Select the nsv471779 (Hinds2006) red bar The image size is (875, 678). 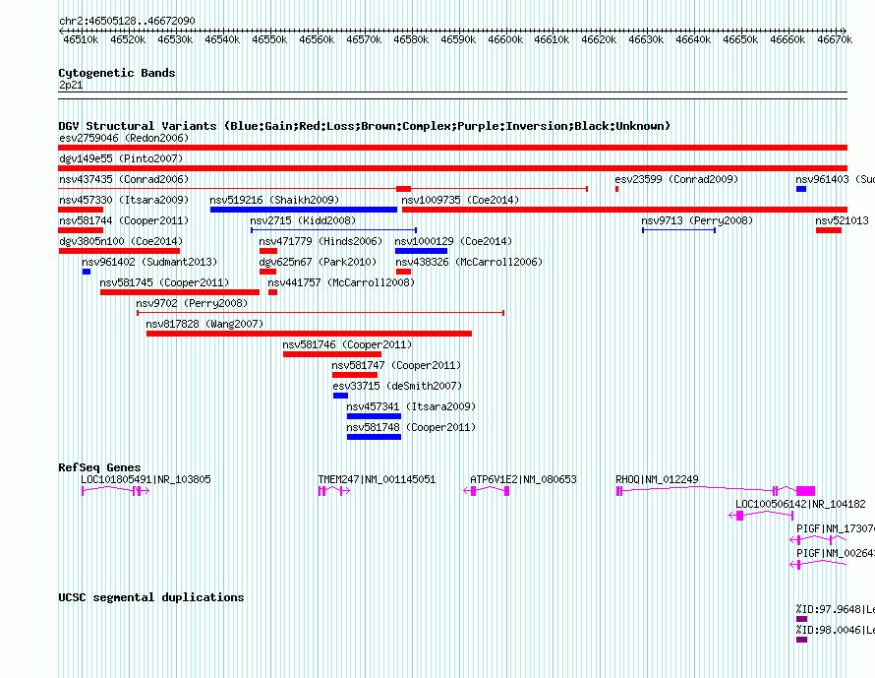pos(268,251)
